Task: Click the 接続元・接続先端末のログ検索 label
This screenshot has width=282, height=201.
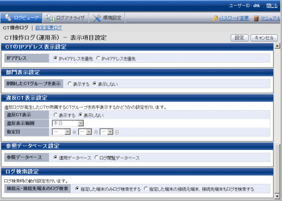Action: (38, 189)
